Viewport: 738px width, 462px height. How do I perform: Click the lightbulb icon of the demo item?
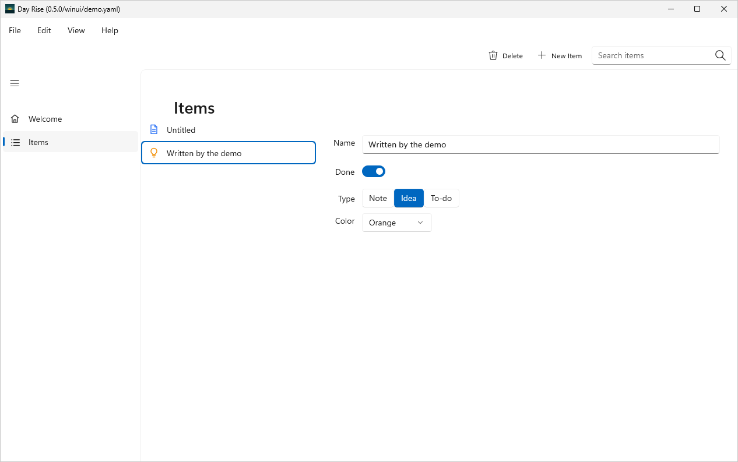coord(154,153)
